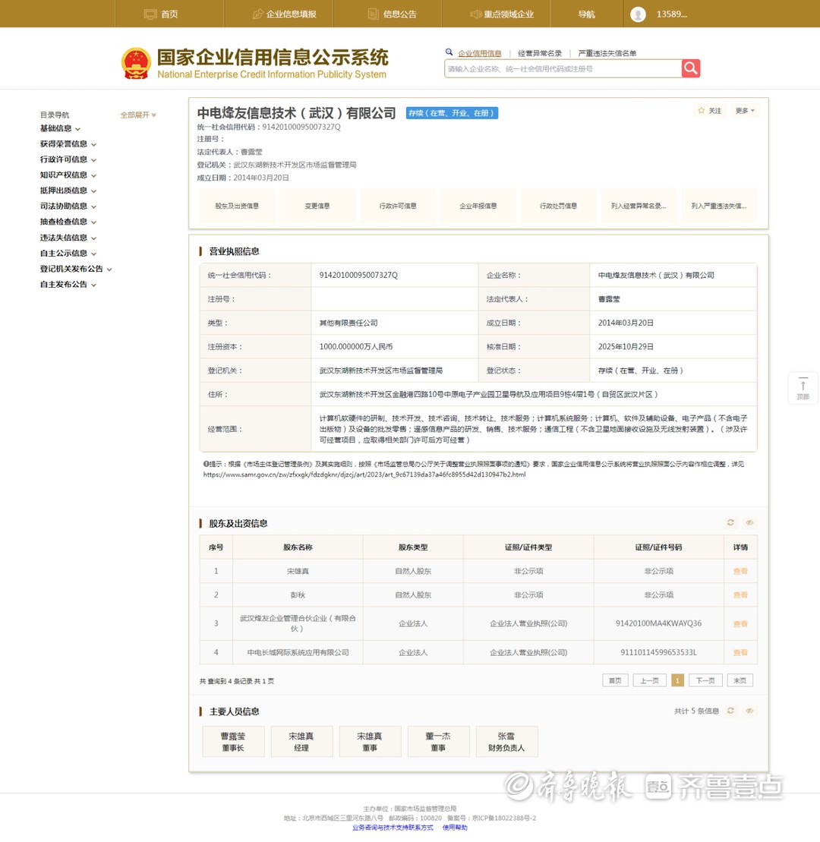Expand 获得荣誉信息 section
The image size is (820, 842).
pos(68,144)
